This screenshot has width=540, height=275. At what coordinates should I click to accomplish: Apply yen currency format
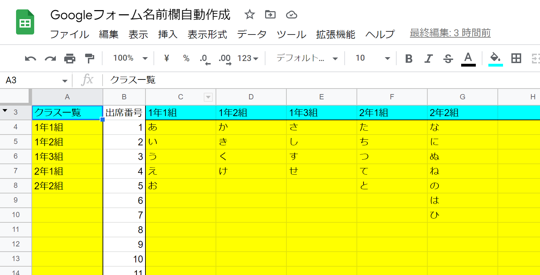click(x=166, y=58)
